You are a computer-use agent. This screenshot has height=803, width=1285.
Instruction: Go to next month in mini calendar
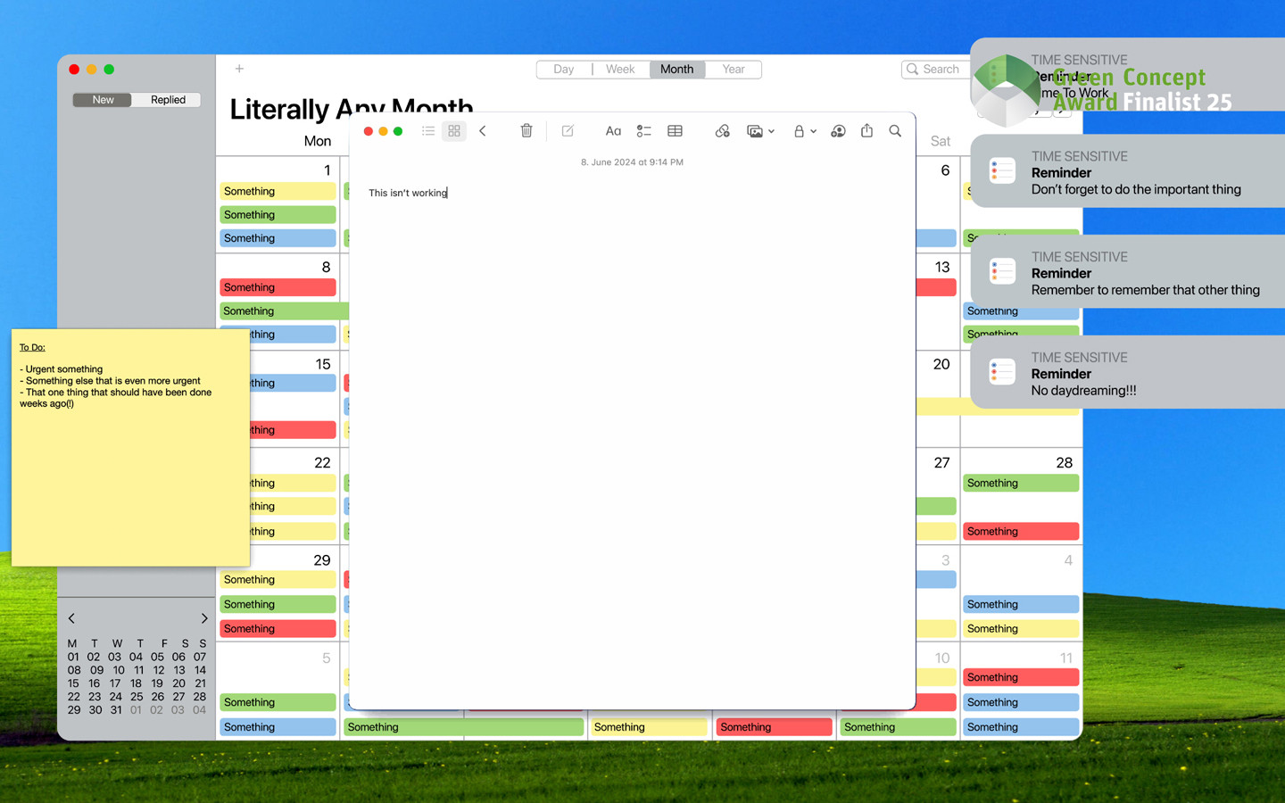pyautogui.click(x=204, y=618)
